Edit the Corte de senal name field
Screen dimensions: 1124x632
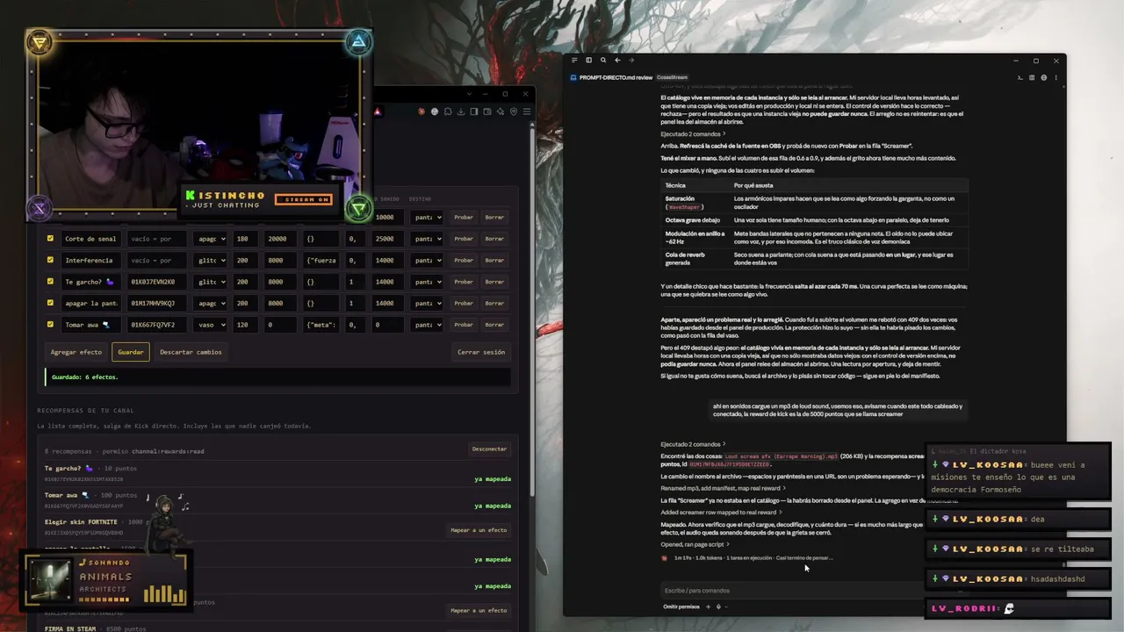click(92, 239)
